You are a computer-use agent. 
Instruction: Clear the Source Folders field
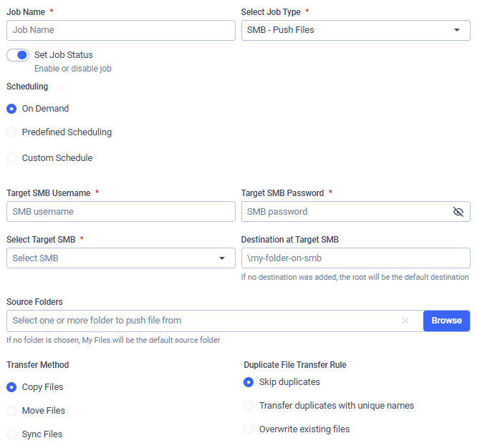click(x=405, y=321)
